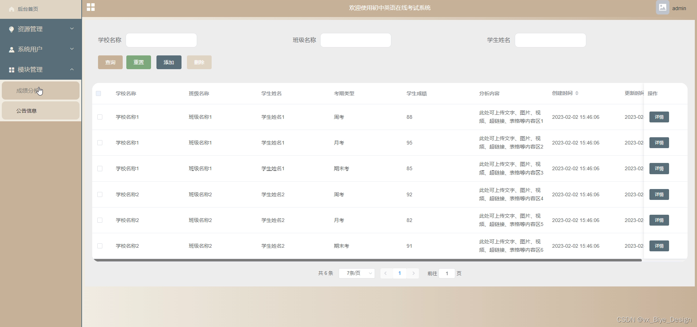Image resolution: width=697 pixels, height=327 pixels.
Task: Open 详情 for the row with score 88
Action: pos(659,117)
